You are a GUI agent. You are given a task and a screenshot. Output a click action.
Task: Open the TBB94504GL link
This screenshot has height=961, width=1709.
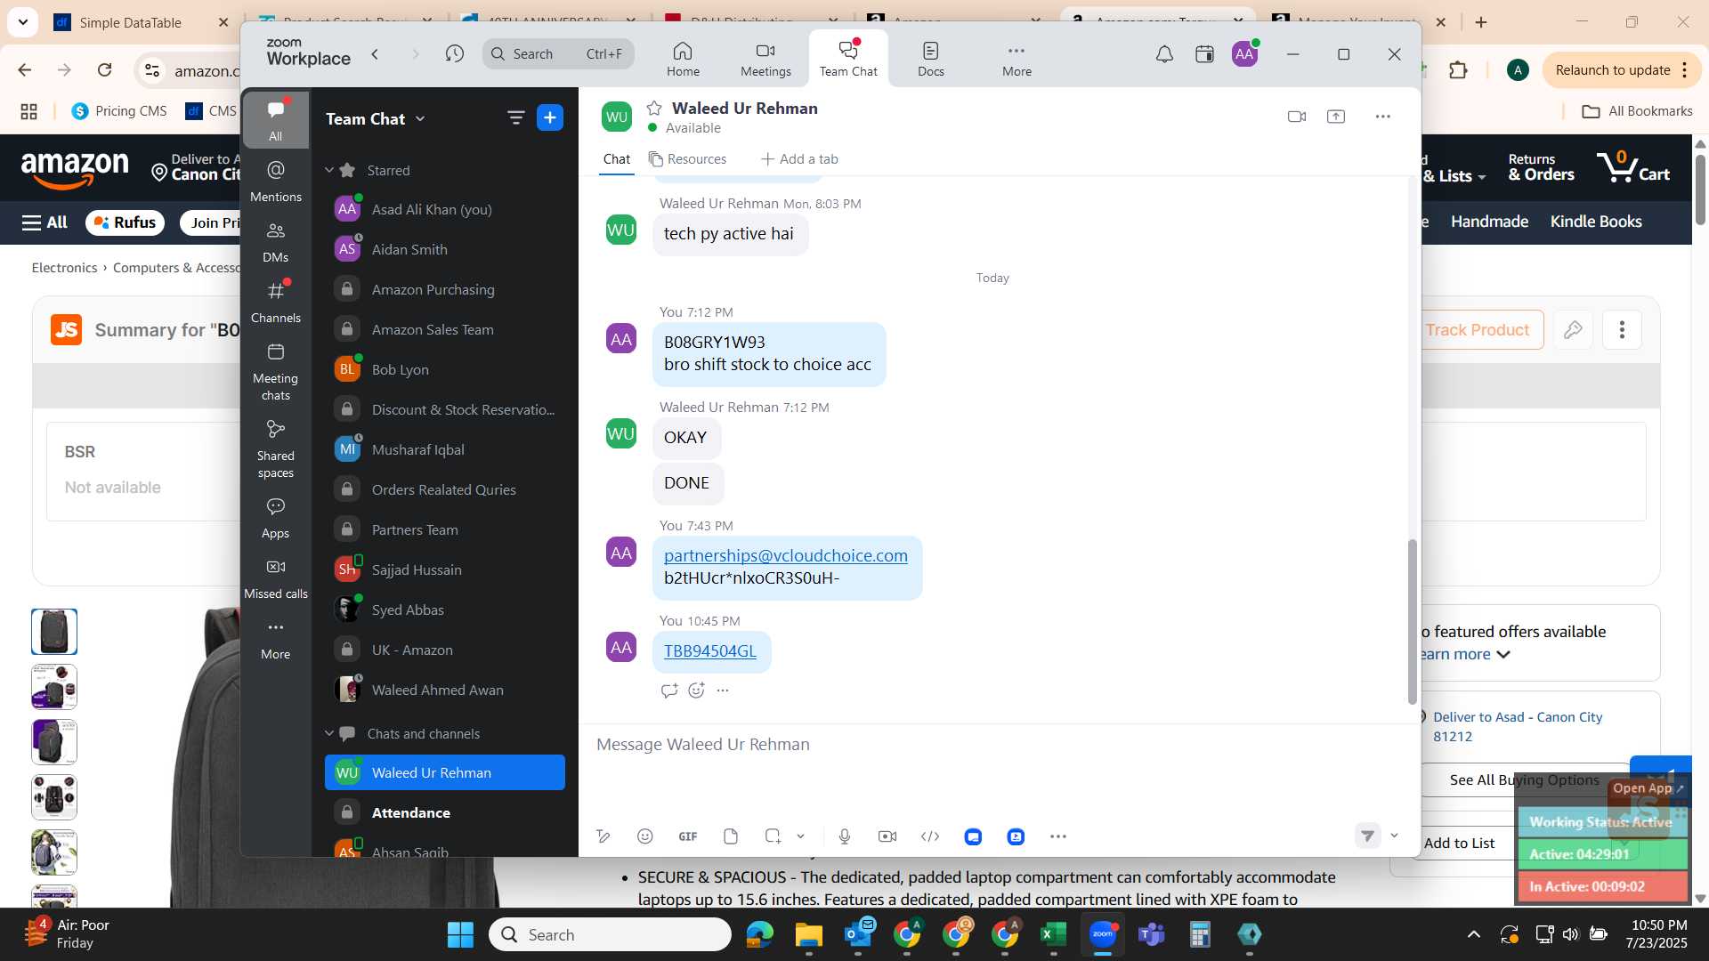click(x=709, y=650)
